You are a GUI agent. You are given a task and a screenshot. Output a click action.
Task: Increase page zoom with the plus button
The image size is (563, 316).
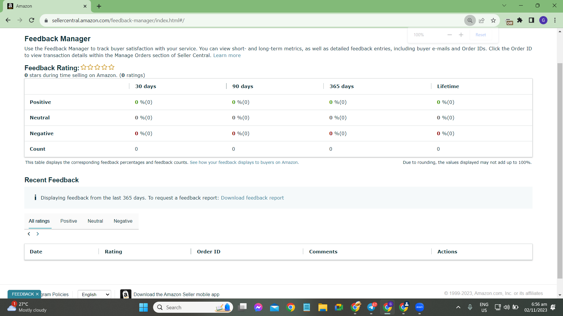pyautogui.click(x=461, y=35)
